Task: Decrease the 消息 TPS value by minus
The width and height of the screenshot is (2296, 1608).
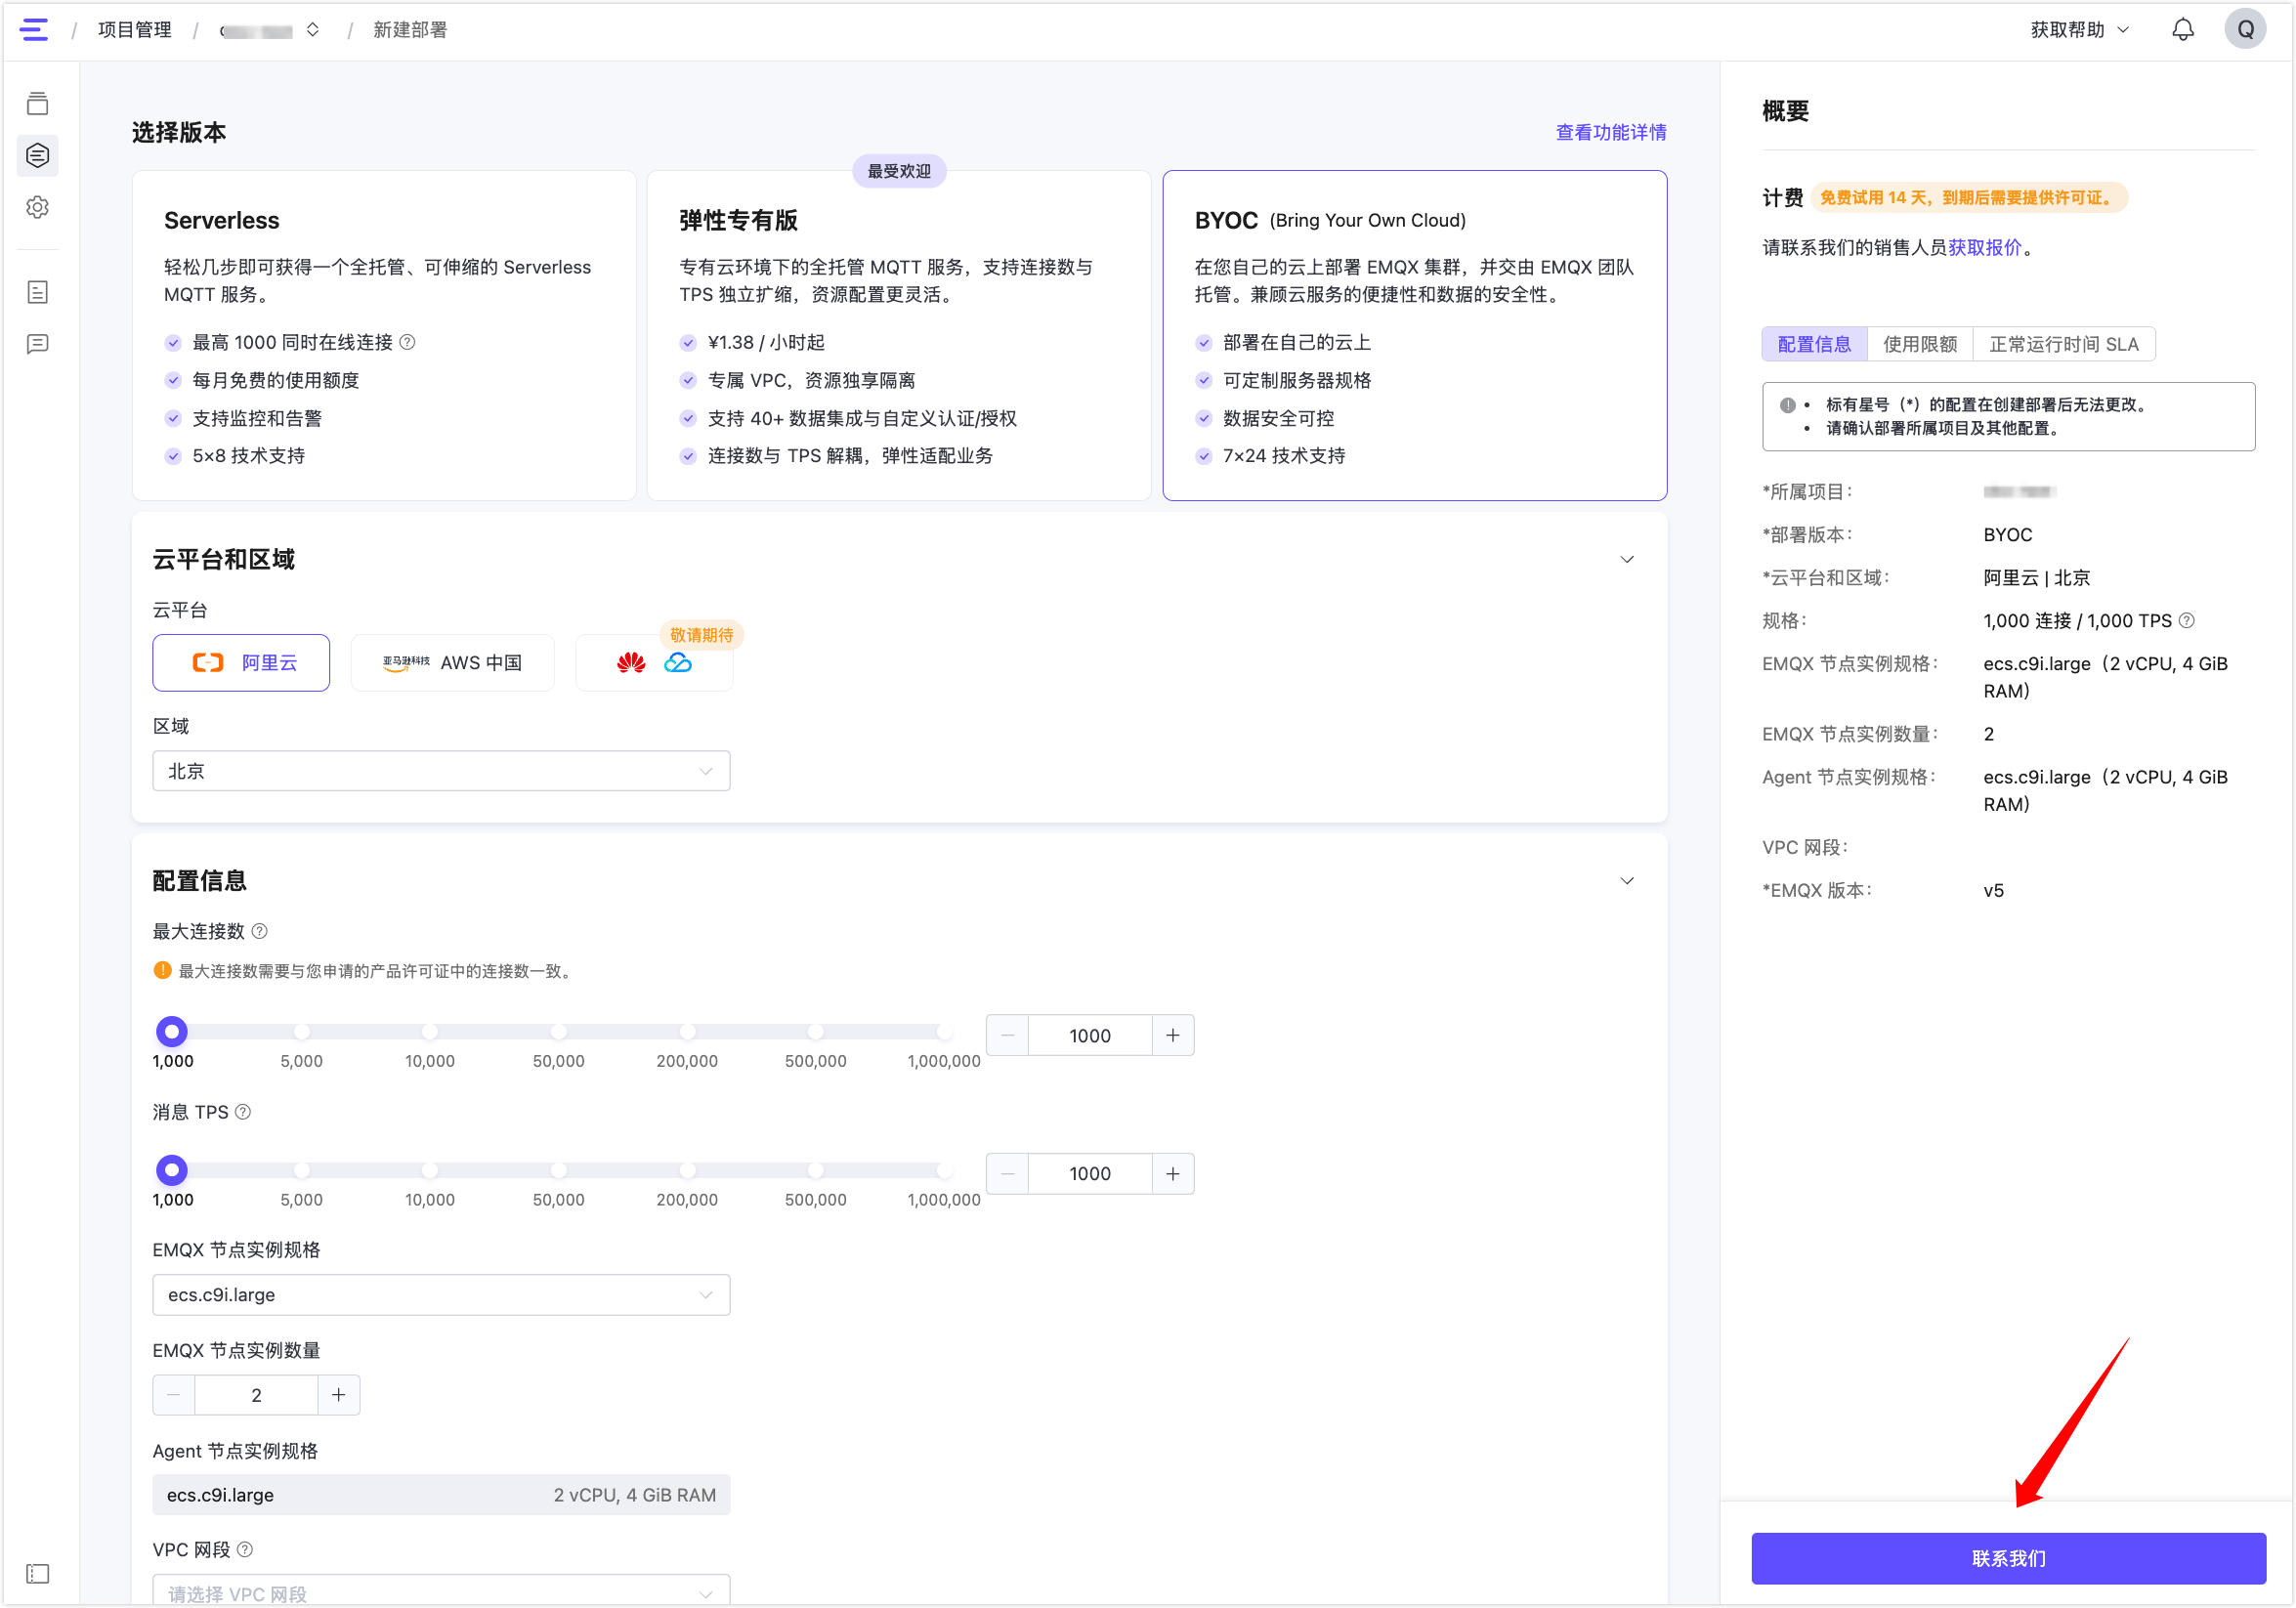Action: [x=1008, y=1173]
